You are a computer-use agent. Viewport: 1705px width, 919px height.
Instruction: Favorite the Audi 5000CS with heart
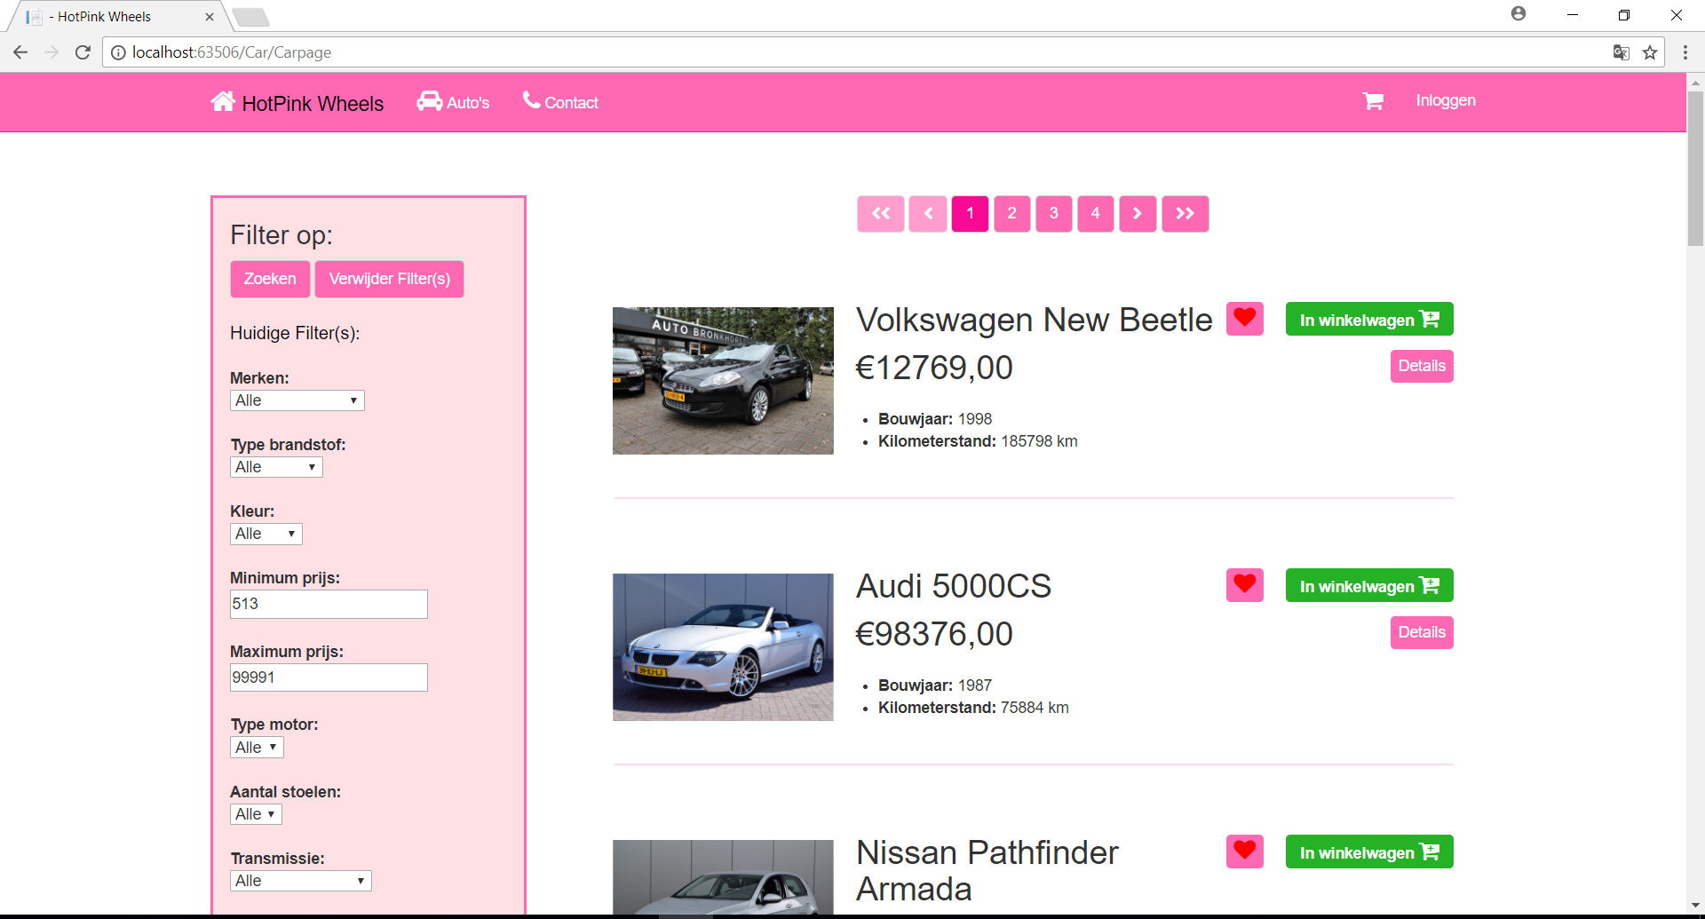[x=1245, y=584]
